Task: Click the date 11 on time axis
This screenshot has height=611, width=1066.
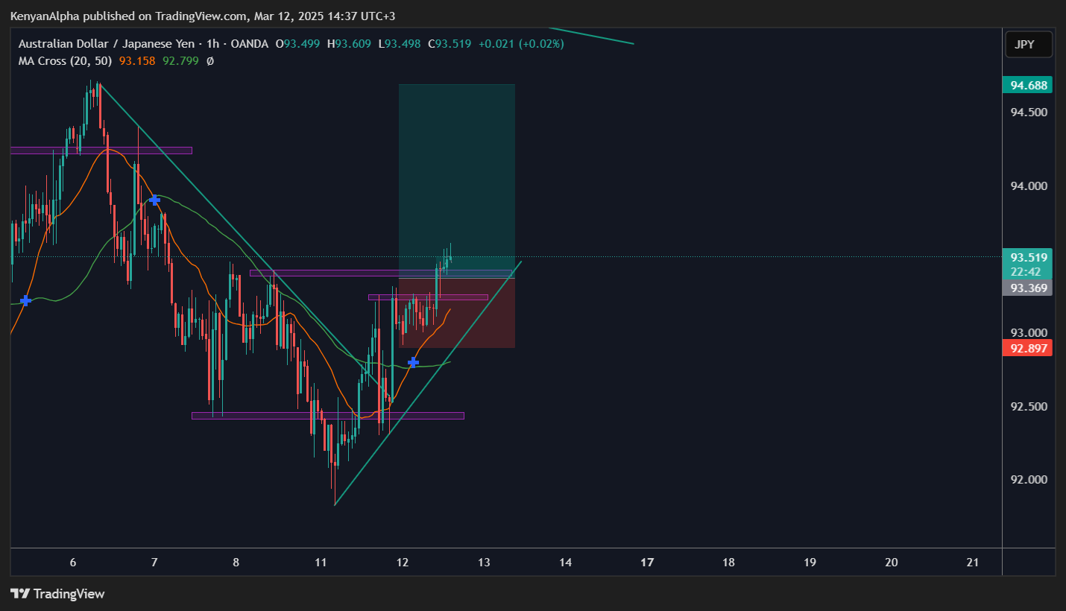Action: tap(321, 563)
